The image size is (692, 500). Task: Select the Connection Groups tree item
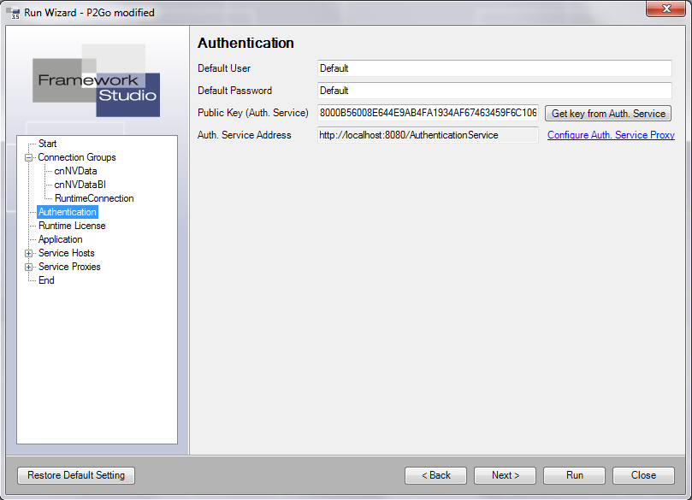[x=77, y=157]
